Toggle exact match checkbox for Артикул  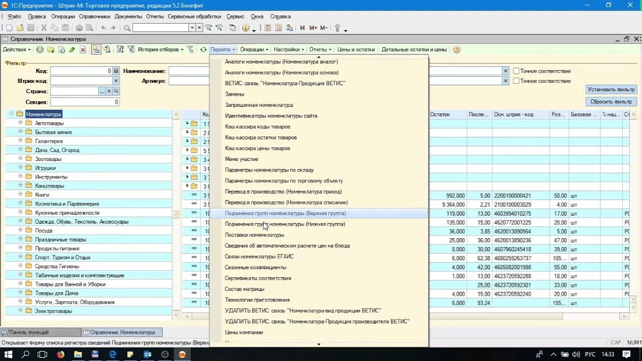(x=516, y=81)
